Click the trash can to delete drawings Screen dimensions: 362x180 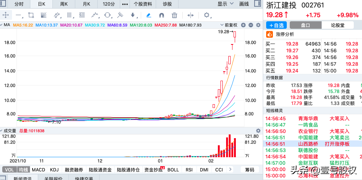click(x=174, y=15)
